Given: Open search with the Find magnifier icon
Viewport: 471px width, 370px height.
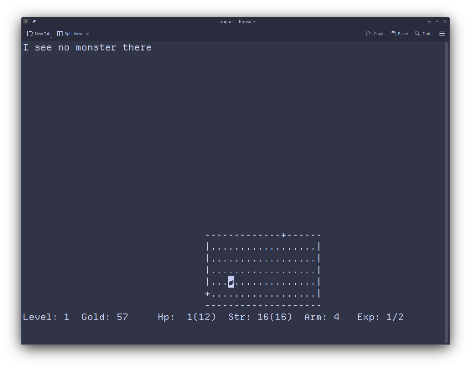Looking at the screenshot, I should [424, 34].
